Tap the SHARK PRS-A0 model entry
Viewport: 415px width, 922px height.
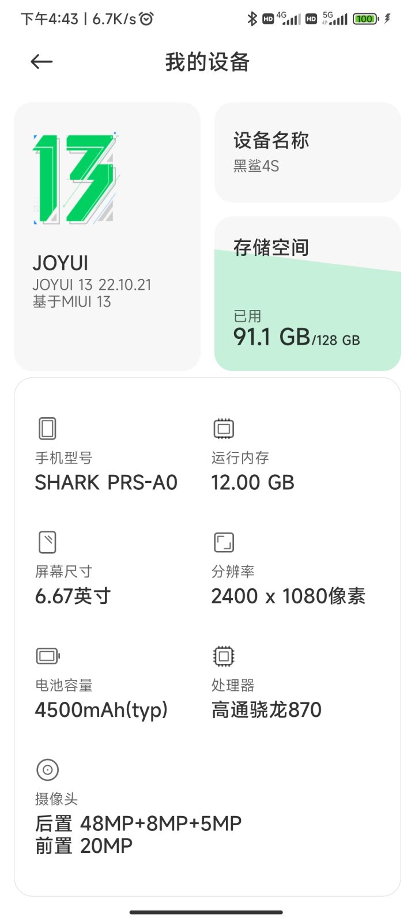click(106, 482)
